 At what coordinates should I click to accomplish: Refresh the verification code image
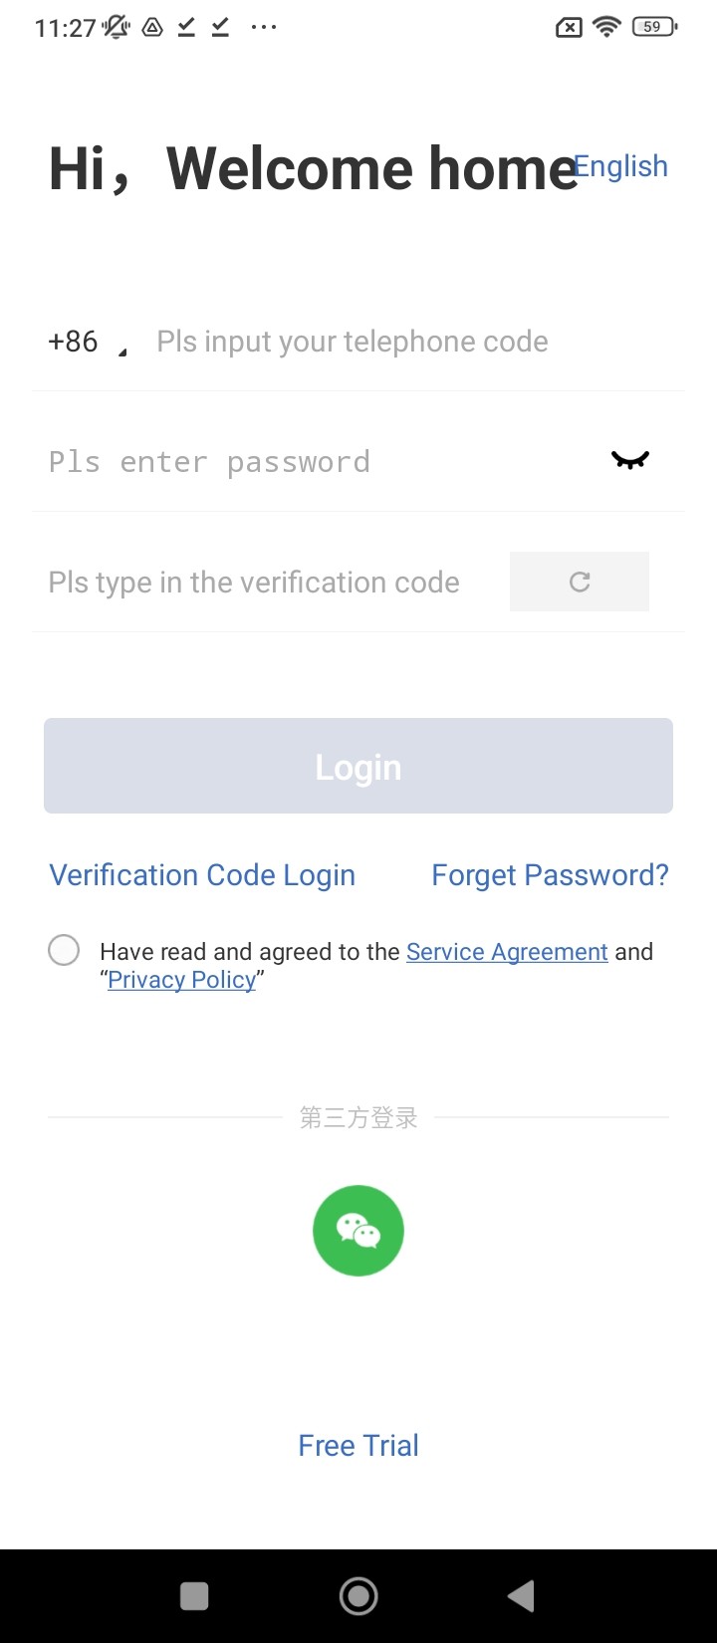[x=580, y=582]
